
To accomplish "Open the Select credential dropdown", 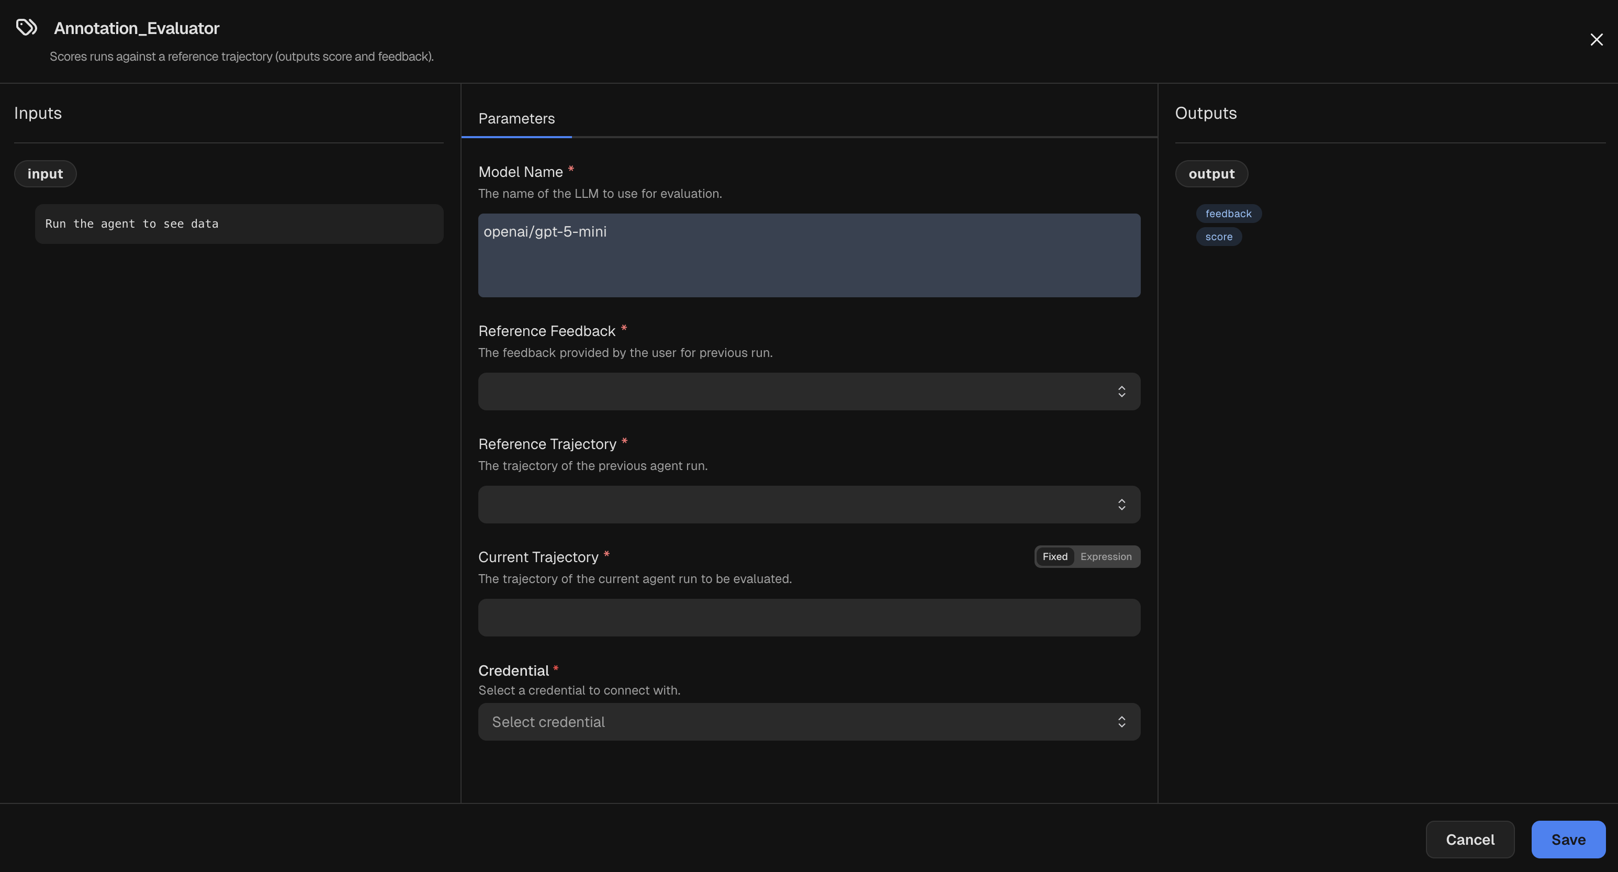I will point(809,721).
